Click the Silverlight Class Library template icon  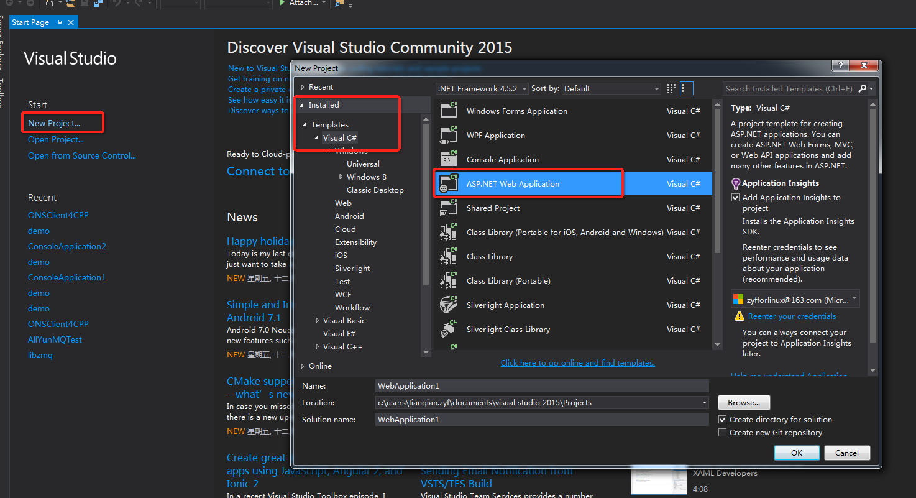click(x=449, y=328)
